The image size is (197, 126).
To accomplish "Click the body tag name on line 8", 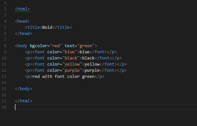I will click(22, 46).
